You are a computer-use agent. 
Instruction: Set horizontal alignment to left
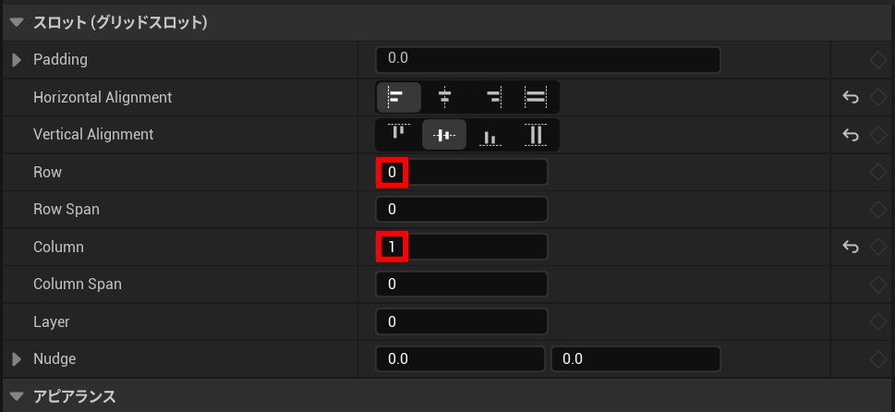click(398, 97)
